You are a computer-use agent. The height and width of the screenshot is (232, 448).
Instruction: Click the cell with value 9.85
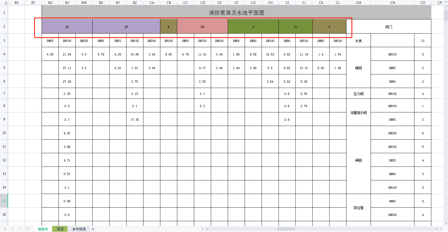[x=169, y=54]
